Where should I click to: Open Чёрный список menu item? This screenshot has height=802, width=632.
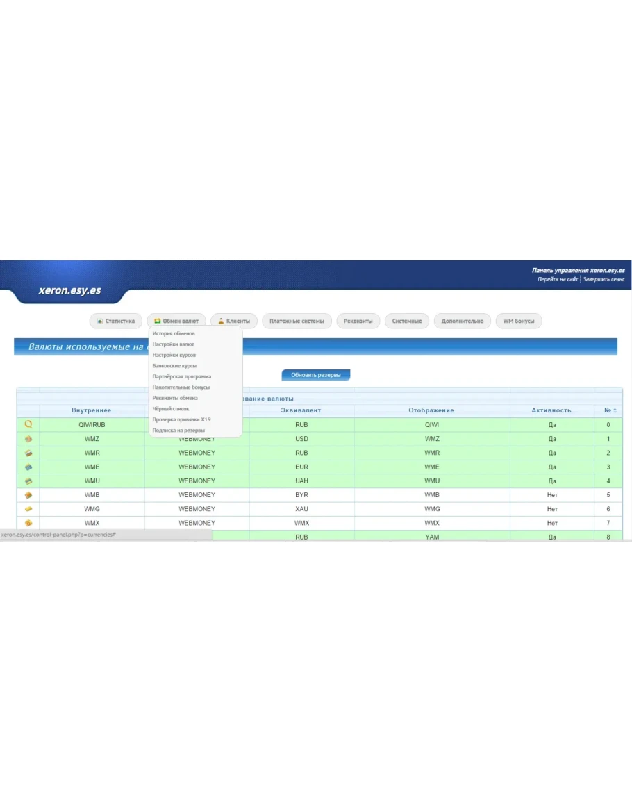(x=171, y=409)
